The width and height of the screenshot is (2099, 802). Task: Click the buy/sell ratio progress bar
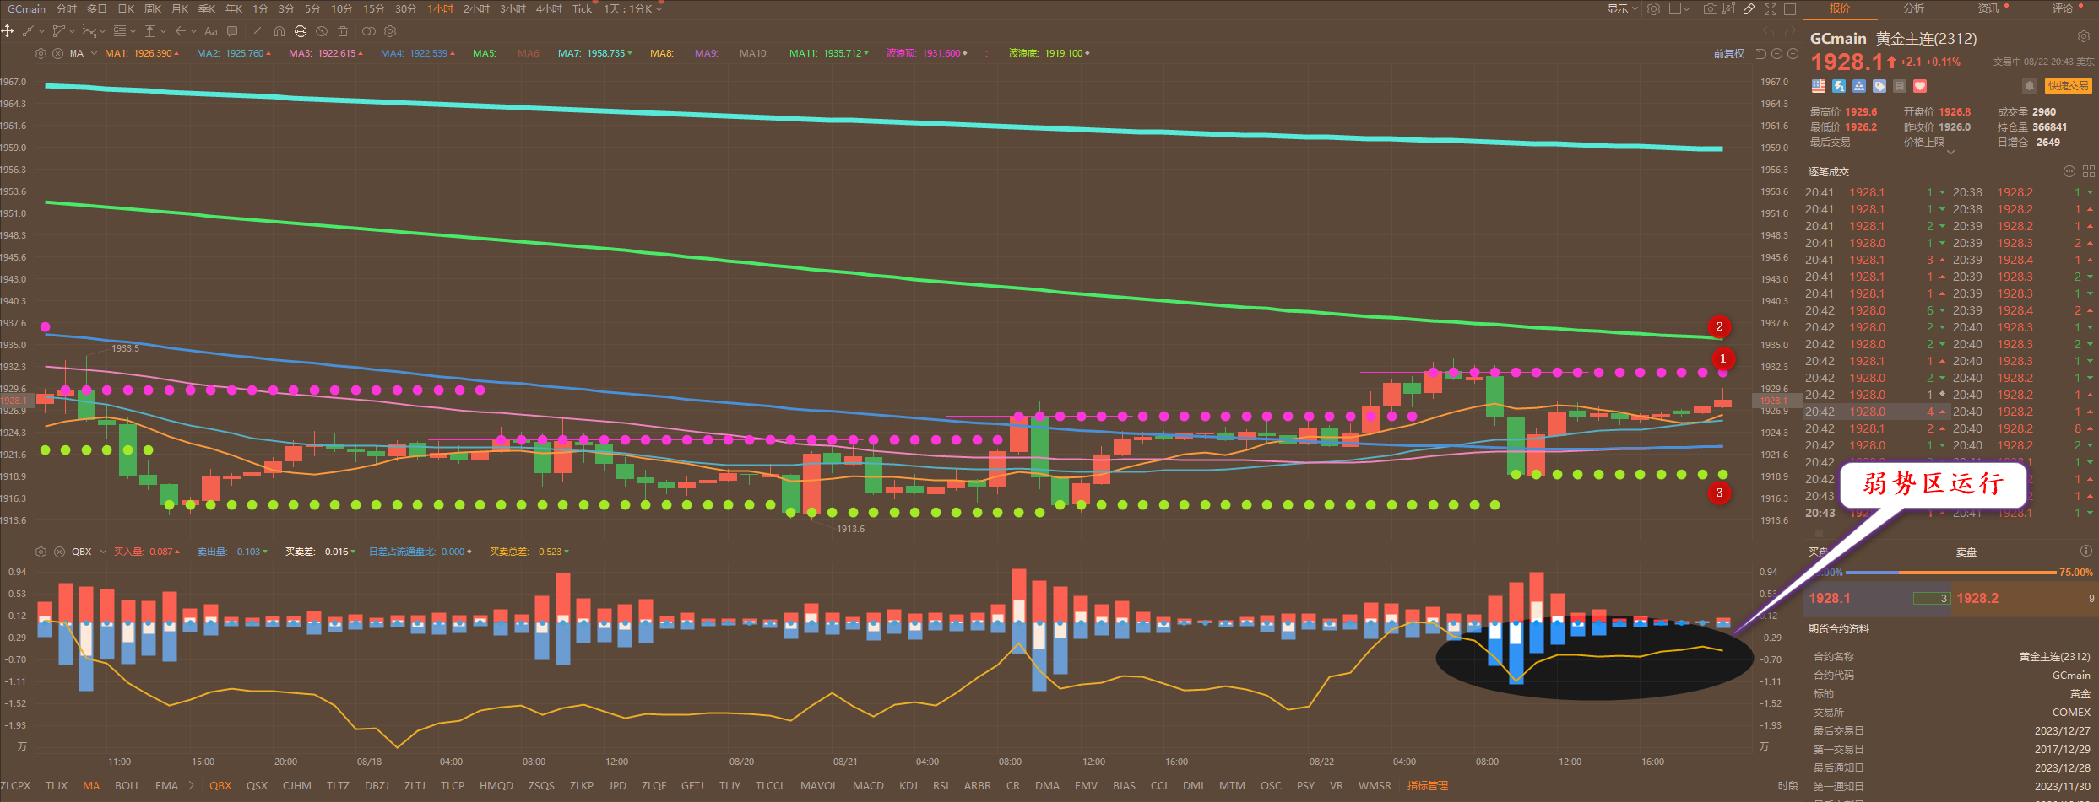pos(1950,573)
